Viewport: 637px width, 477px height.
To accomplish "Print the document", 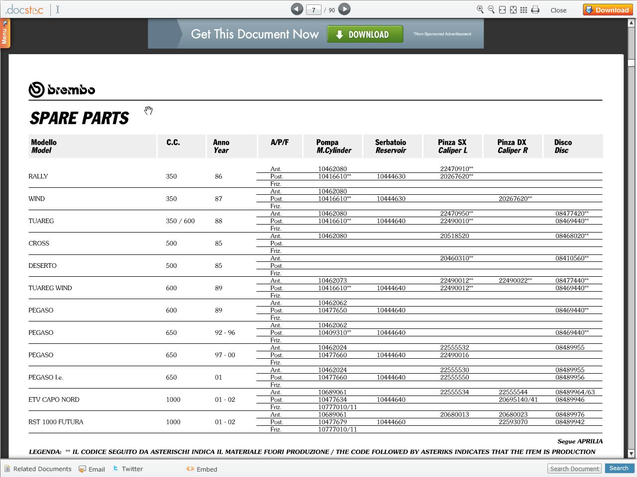I will [x=535, y=9].
